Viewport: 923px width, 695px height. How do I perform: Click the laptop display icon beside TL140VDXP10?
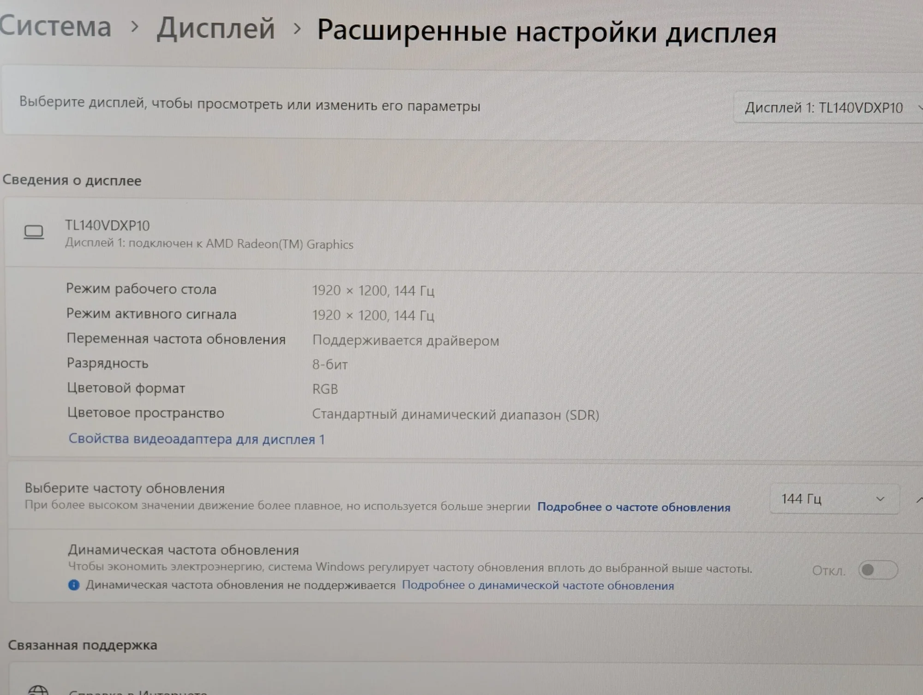tap(34, 232)
